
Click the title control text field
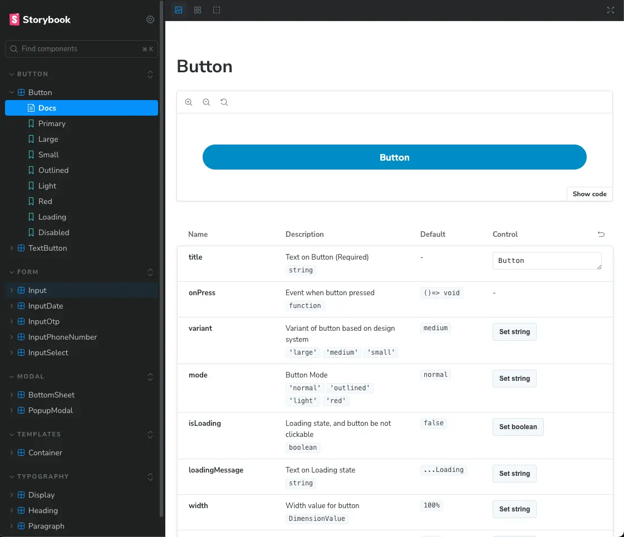coord(547,261)
